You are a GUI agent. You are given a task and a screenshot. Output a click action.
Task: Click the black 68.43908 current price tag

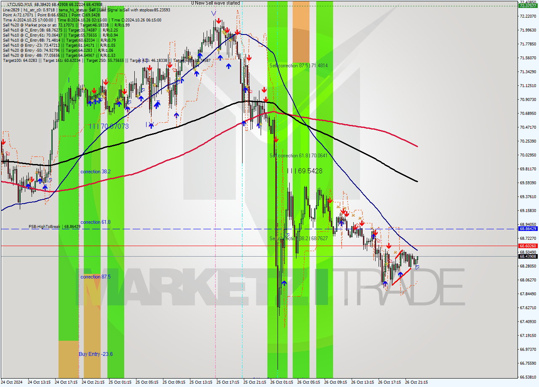click(528, 256)
